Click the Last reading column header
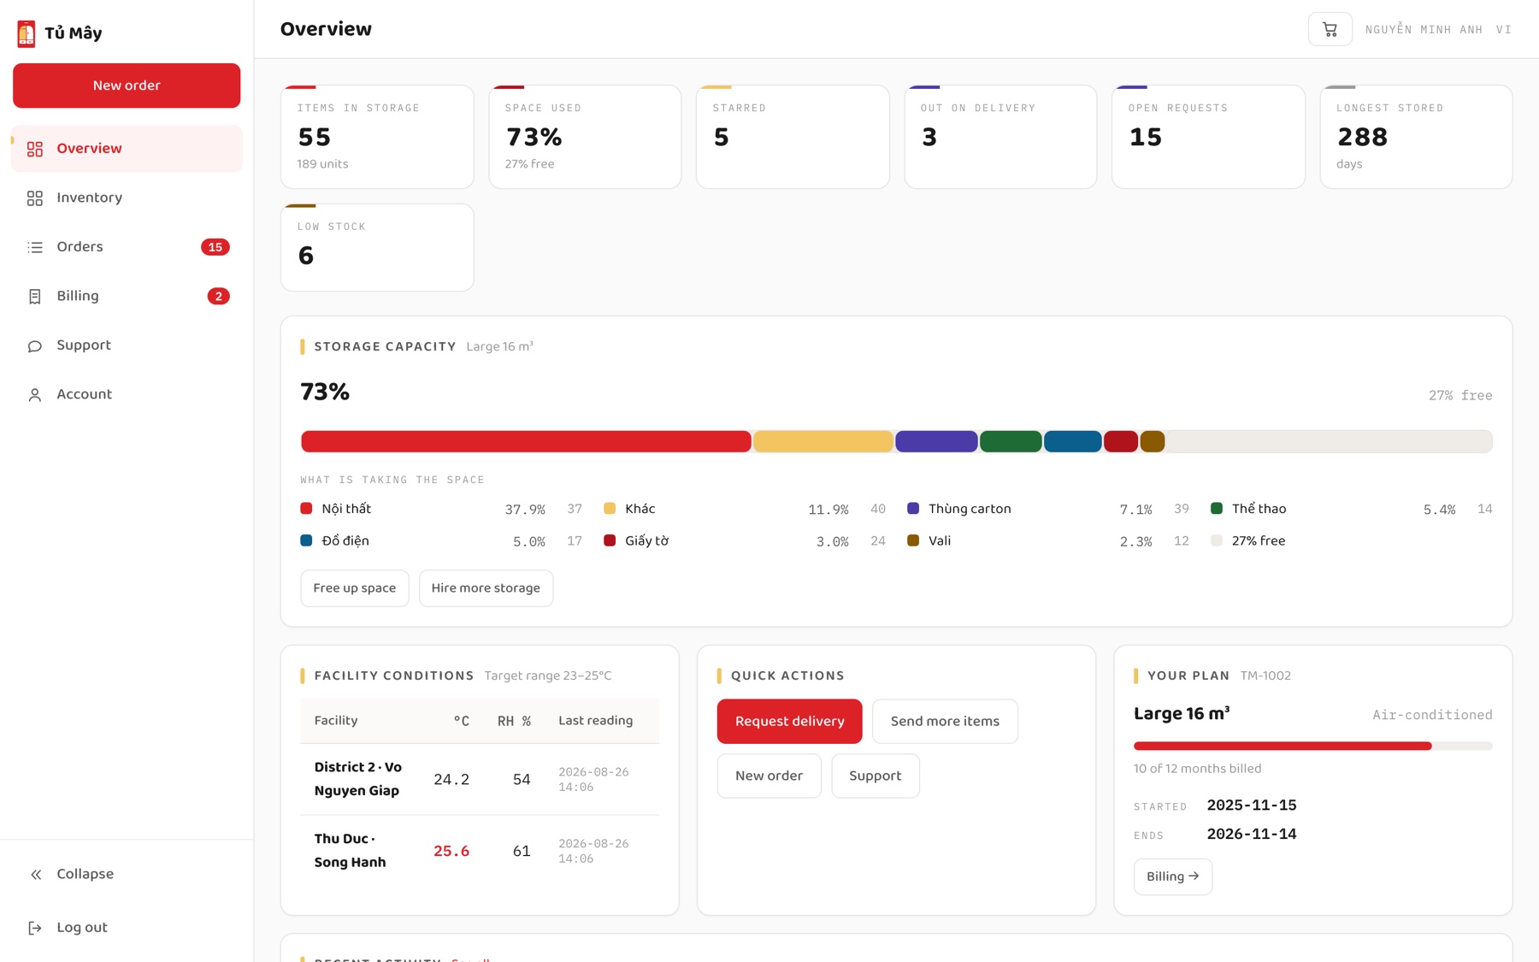Image resolution: width=1539 pixels, height=962 pixels. [596, 721]
